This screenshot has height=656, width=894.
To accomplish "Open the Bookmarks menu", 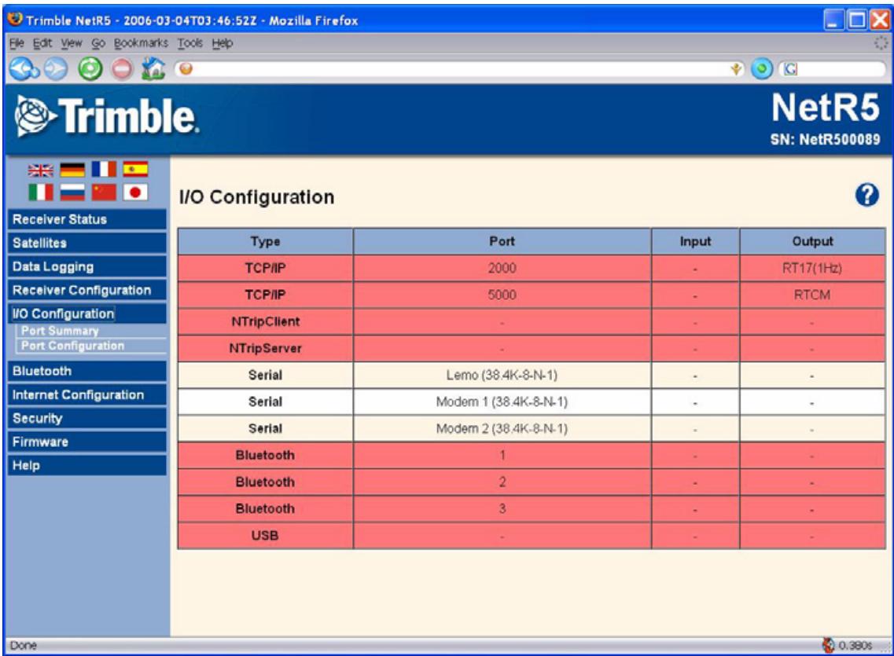I will pos(141,43).
